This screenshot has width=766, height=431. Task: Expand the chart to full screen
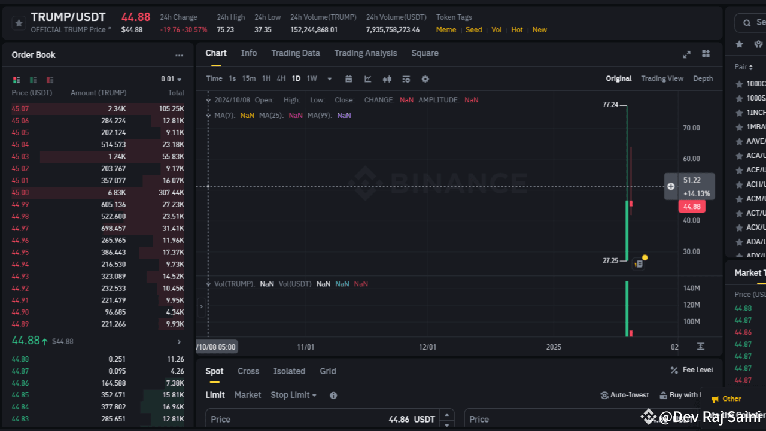click(686, 54)
